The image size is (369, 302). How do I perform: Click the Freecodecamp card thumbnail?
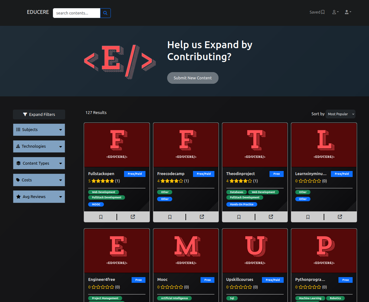tap(186, 145)
